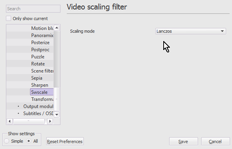232x149 pixels.
Task: Select Sharpen in the filter list
Action: (x=40, y=85)
